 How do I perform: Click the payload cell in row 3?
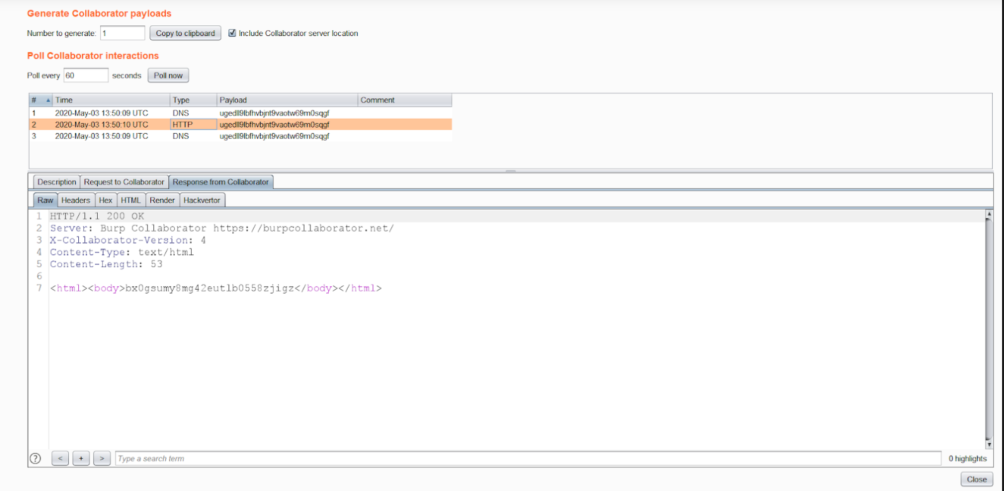(287, 136)
